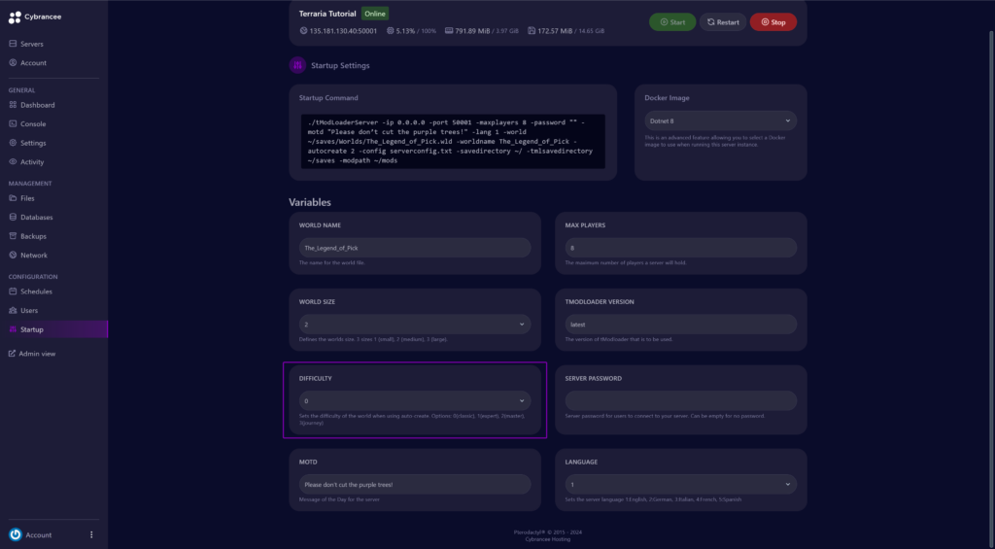The height and width of the screenshot is (549, 995).
Task: Click the Schedules calendar icon
Action: coord(13,292)
